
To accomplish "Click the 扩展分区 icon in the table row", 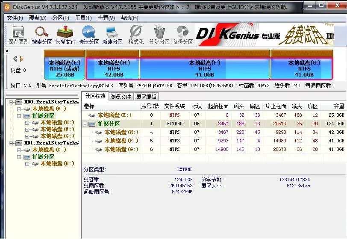I will pos(92,124).
